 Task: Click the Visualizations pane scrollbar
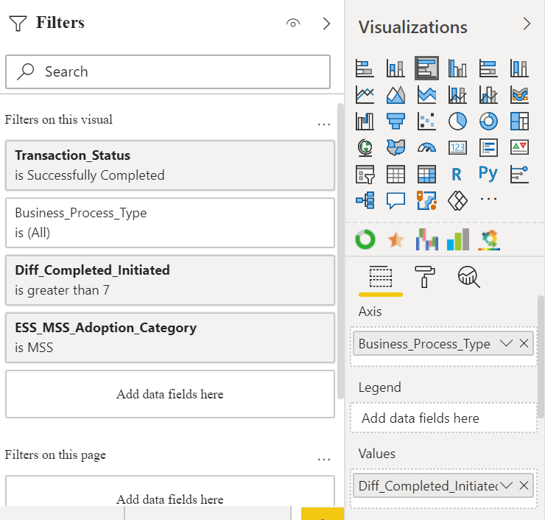[x=541, y=356]
